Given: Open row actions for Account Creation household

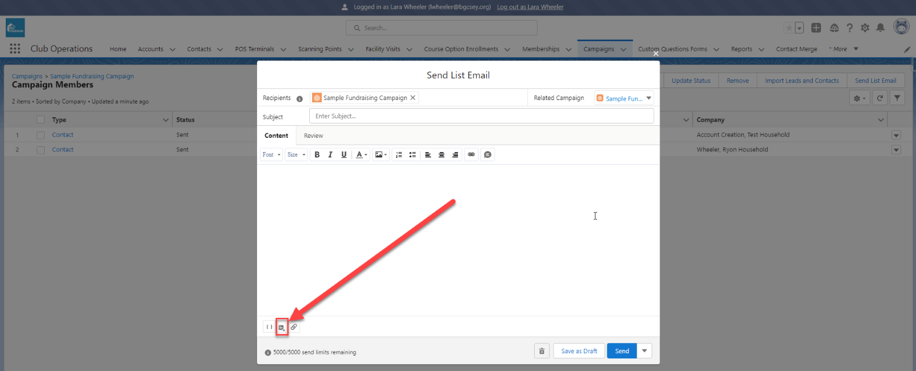Looking at the screenshot, I should point(897,135).
